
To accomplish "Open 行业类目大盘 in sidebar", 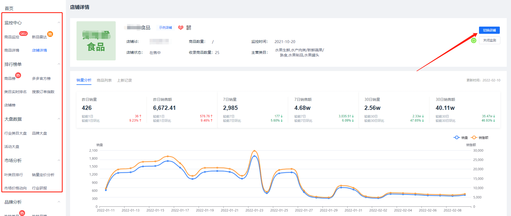I will [15, 133].
